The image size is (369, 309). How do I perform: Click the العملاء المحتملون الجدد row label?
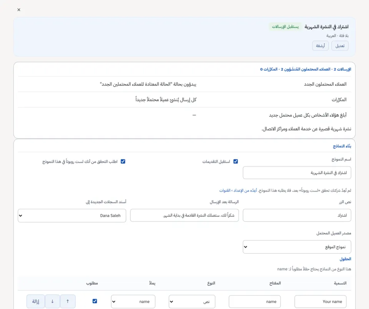[x=325, y=84]
